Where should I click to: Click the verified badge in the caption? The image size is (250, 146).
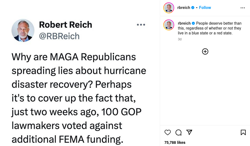(193, 23)
